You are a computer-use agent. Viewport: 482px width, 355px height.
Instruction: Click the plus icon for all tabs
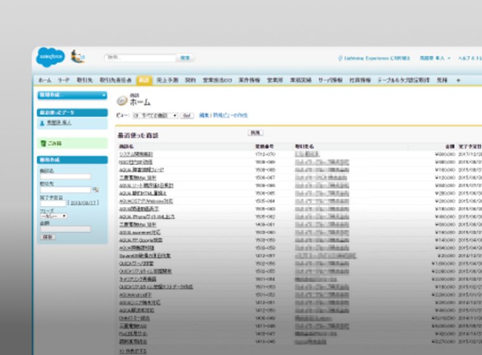tap(458, 81)
